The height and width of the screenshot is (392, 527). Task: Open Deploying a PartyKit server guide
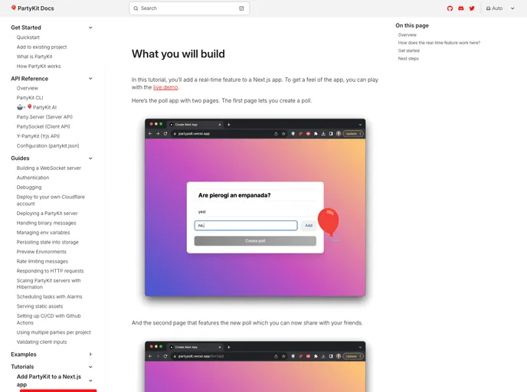pos(47,214)
